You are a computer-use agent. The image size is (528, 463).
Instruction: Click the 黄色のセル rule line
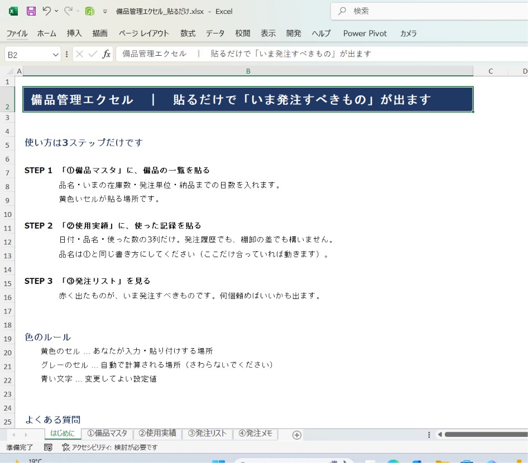coord(127,351)
